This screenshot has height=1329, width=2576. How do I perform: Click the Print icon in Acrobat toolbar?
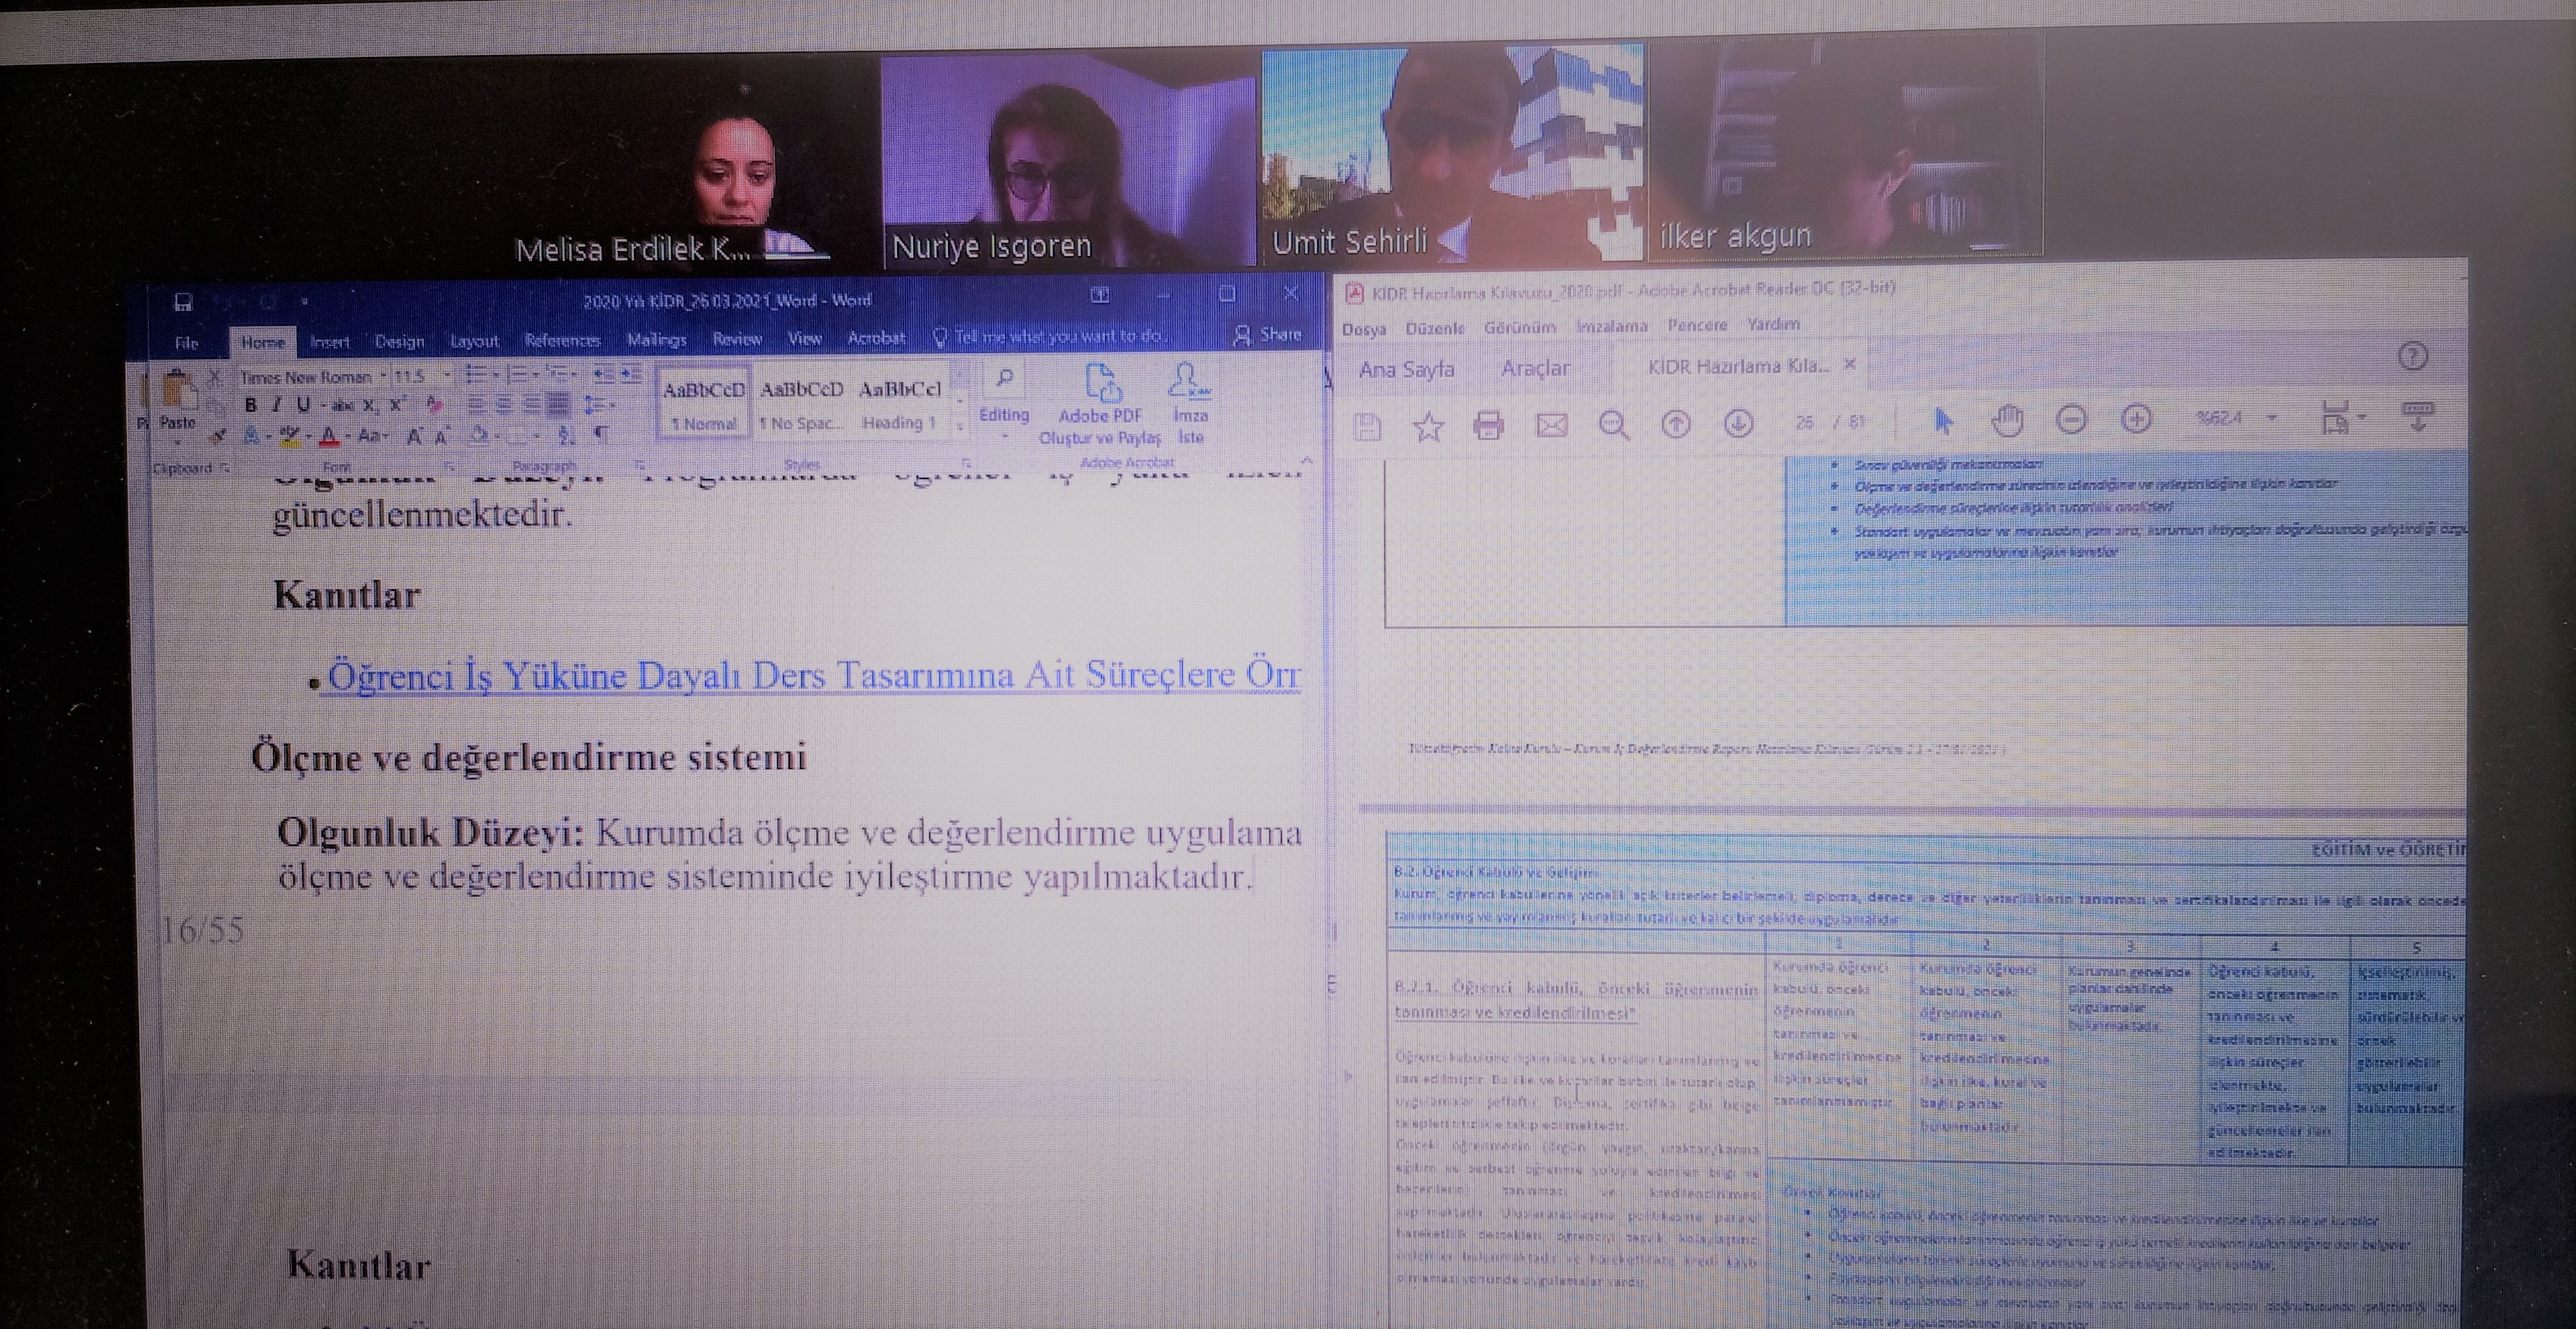tap(1488, 426)
